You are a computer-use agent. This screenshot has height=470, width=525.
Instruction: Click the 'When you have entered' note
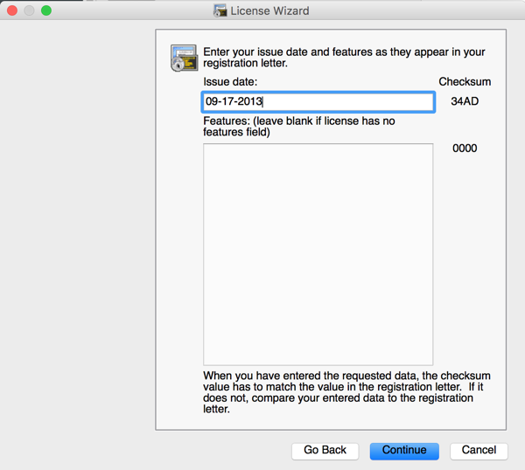346,392
